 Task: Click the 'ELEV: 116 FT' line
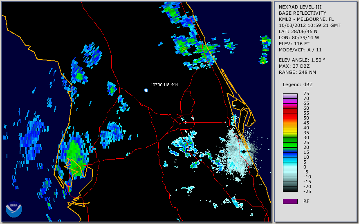pos(294,44)
